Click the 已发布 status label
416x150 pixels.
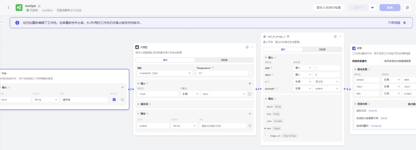[x=32, y=11]
